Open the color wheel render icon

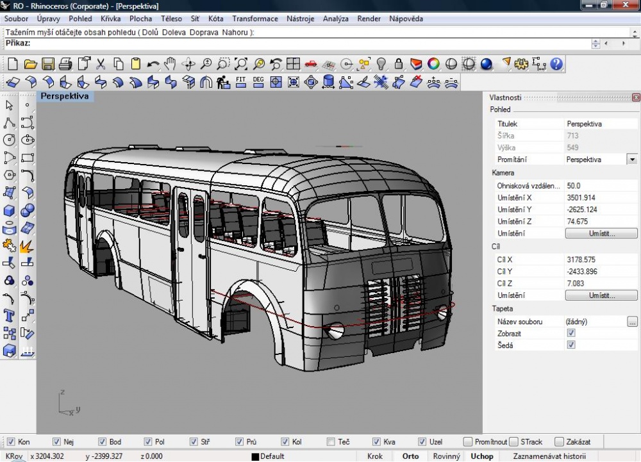[x=433, y=64]
